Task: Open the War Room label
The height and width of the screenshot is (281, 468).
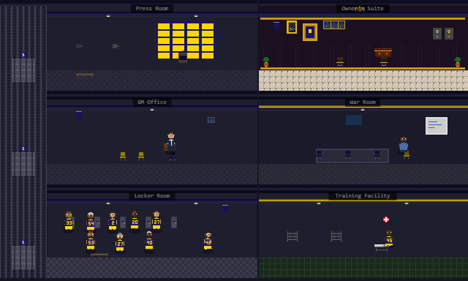Action: tap(363, 102)
